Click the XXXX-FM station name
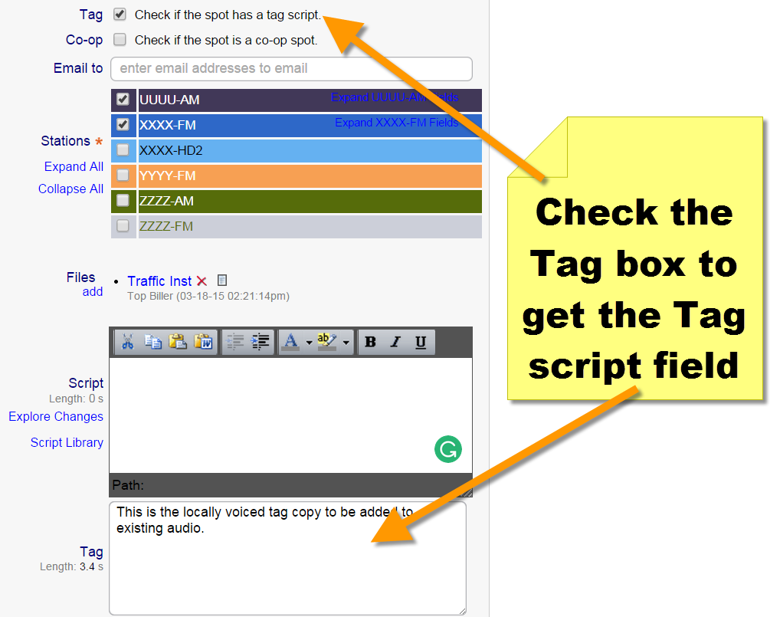 coord(167,125)
